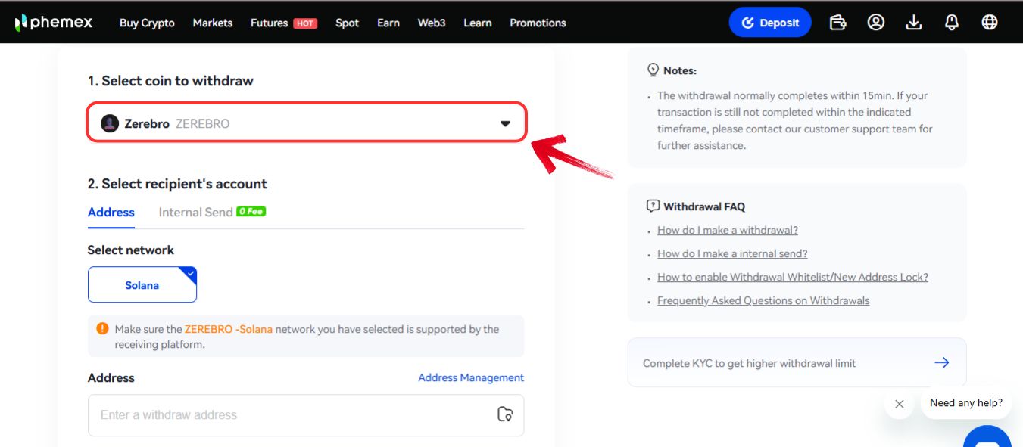
Task: Click the Withdrawal FAQ heading
Action: coord(704,206)
